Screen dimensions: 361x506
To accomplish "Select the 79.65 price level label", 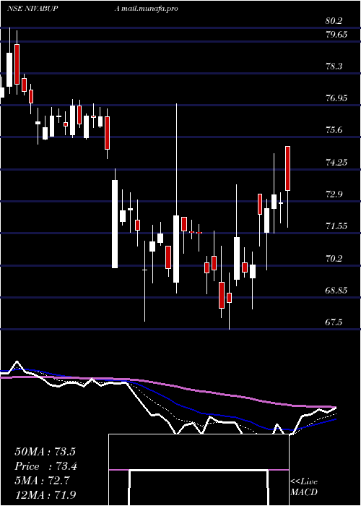I will pos(336,35).
